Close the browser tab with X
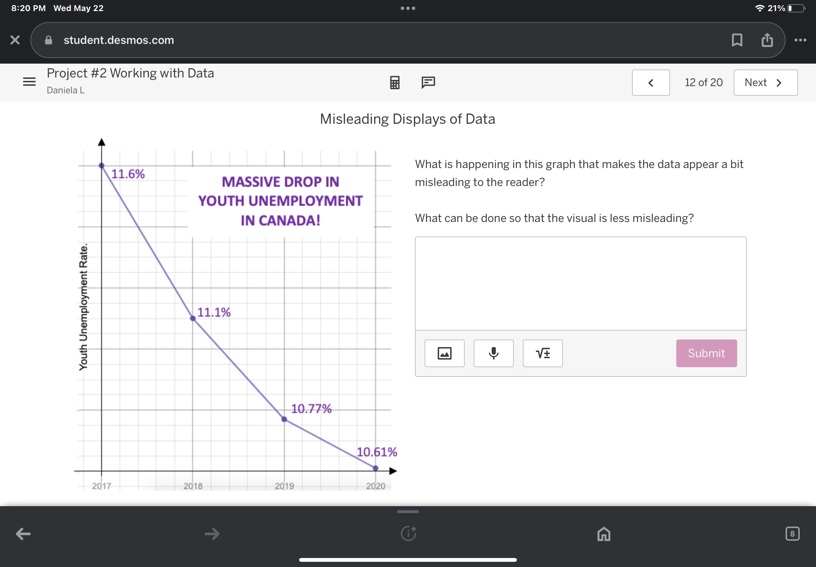This screenshot has width=816, height=567. point(15,40)
